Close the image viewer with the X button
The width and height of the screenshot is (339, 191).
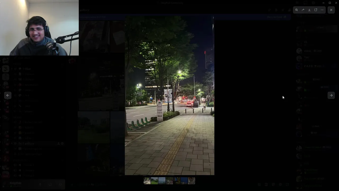(x=331, y=10)
